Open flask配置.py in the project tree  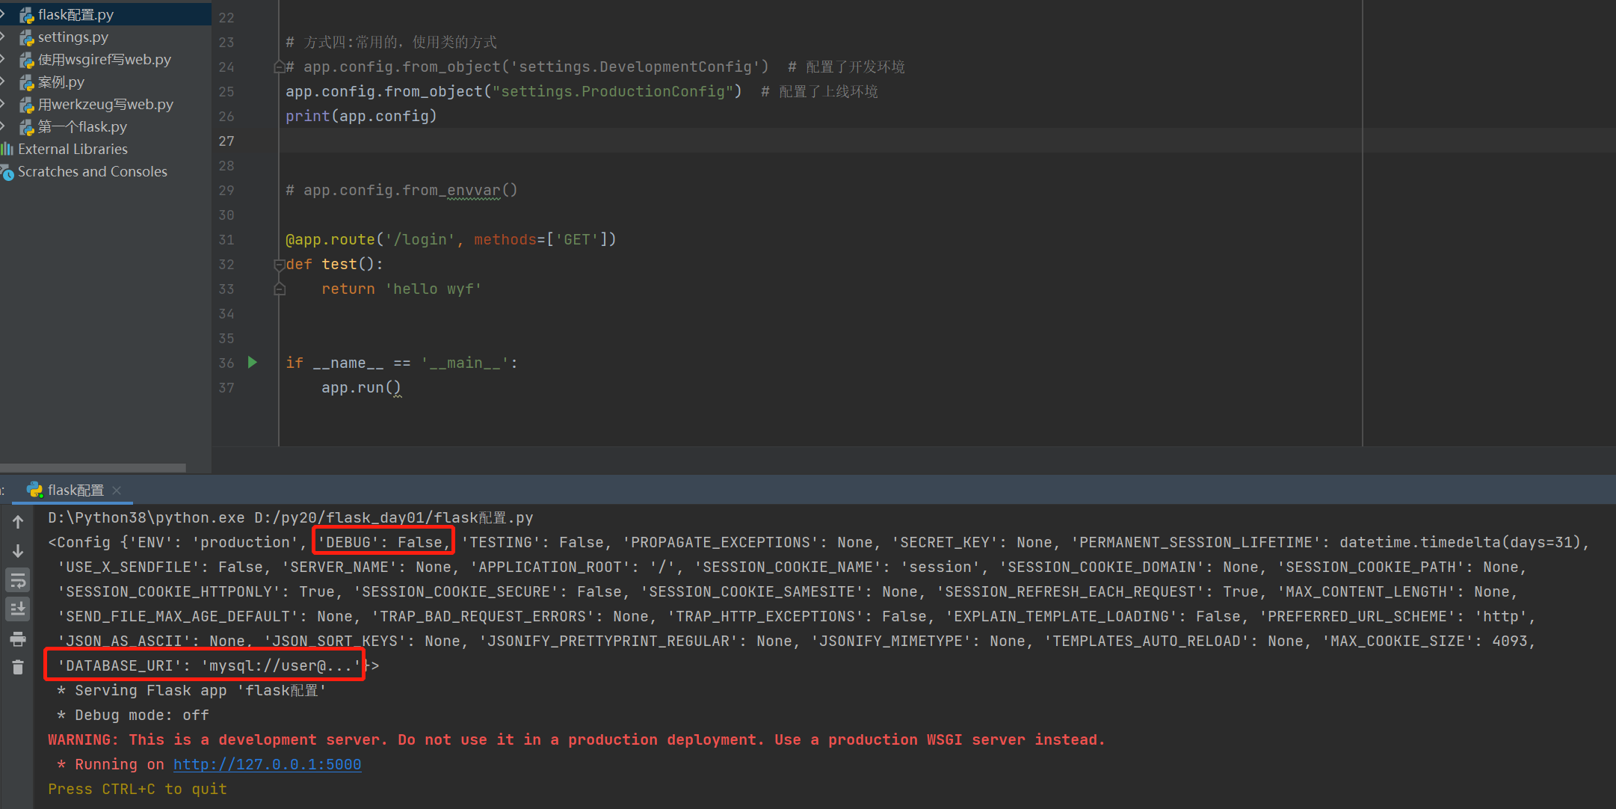tap(76, 15)
